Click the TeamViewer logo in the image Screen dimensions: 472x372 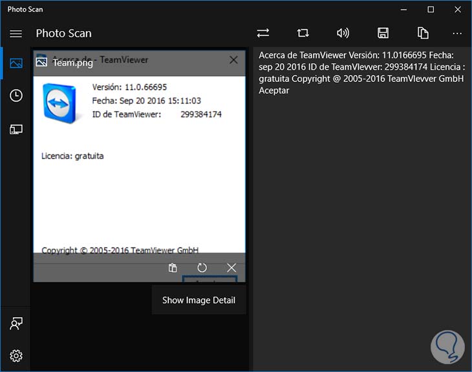59,103
